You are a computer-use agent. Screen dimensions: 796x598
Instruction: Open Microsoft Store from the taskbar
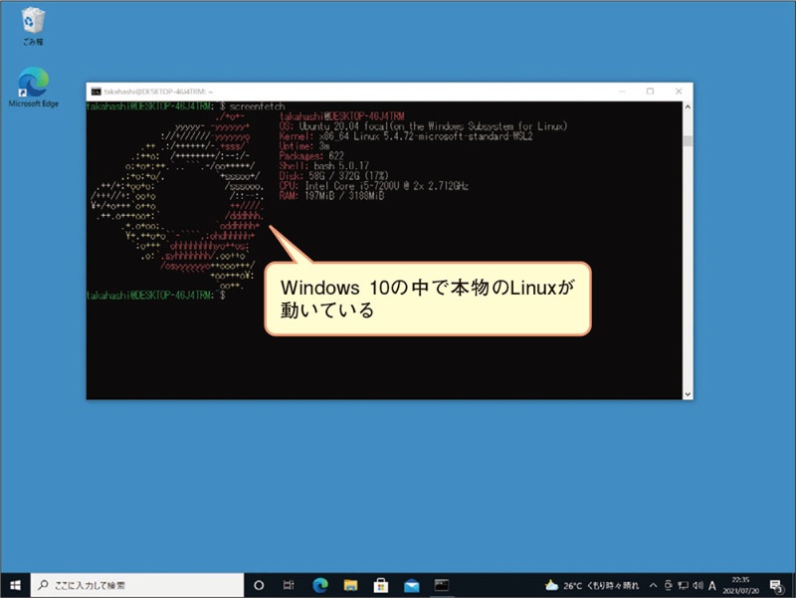click(381, 584)
